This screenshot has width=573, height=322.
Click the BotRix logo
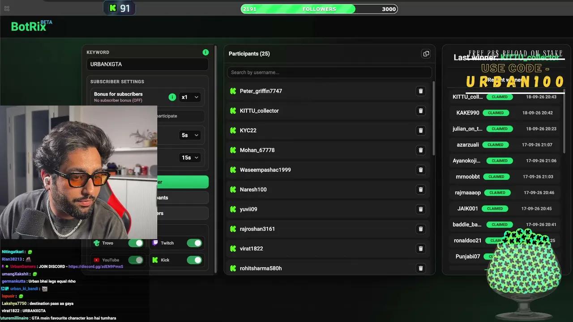click(31, 26)
